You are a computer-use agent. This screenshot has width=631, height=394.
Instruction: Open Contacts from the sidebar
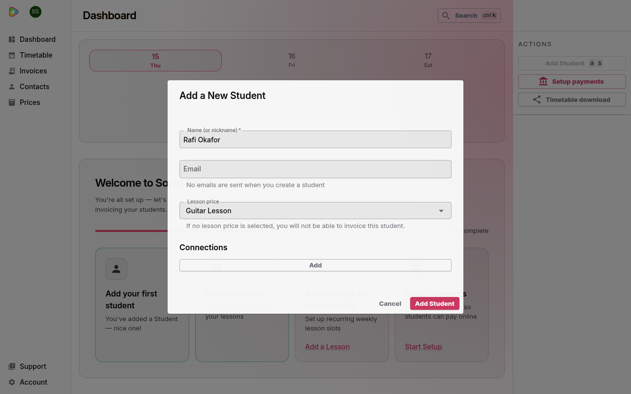pyautogui.click(x=35, y=87)
